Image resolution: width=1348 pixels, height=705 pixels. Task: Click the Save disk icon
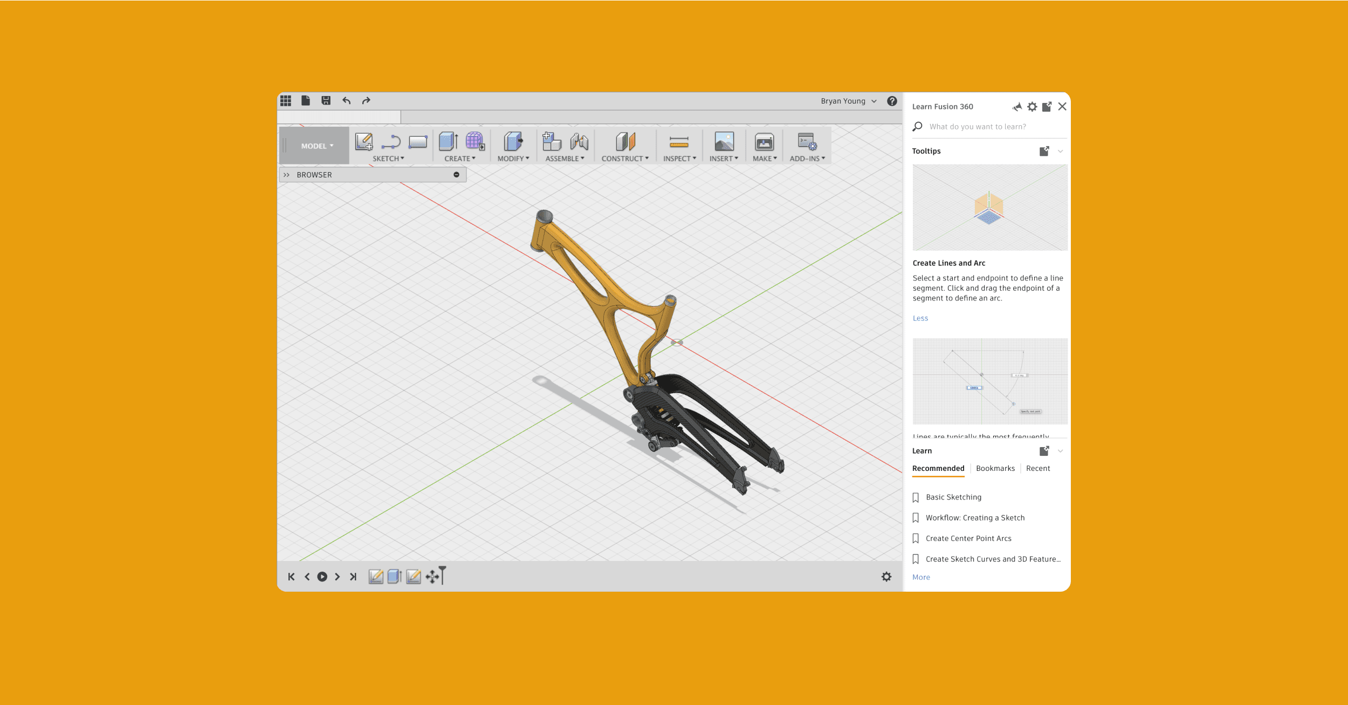click(326, 101)
